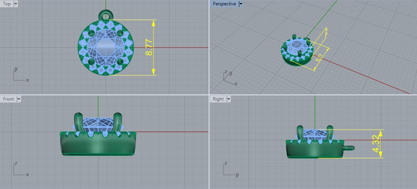The width and height of the screenshot is (417, 189).
Task: Select the left prong in Front view
Action: [x=78, y=122]
